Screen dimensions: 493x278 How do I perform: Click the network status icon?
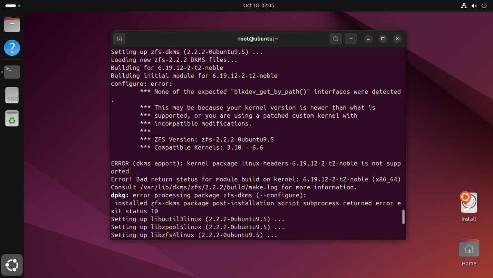coord(463,6)
